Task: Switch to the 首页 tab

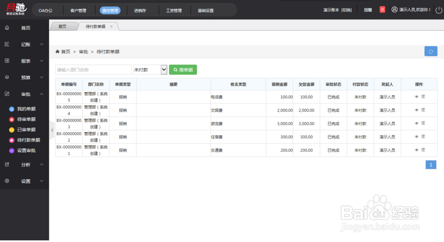Action: [63, 27]
